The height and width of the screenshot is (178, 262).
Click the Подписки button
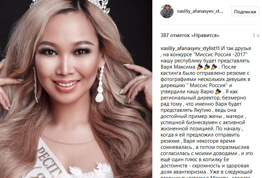tap(245, 12)
